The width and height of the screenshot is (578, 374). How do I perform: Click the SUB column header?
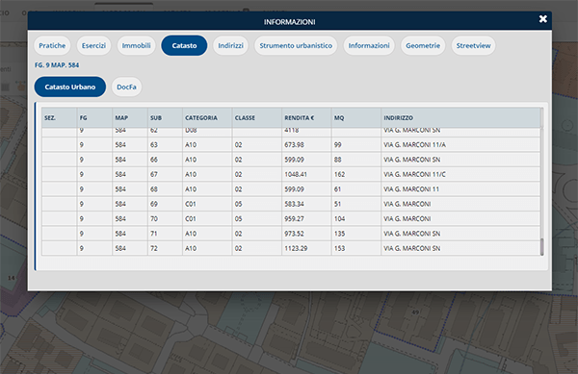165,117
